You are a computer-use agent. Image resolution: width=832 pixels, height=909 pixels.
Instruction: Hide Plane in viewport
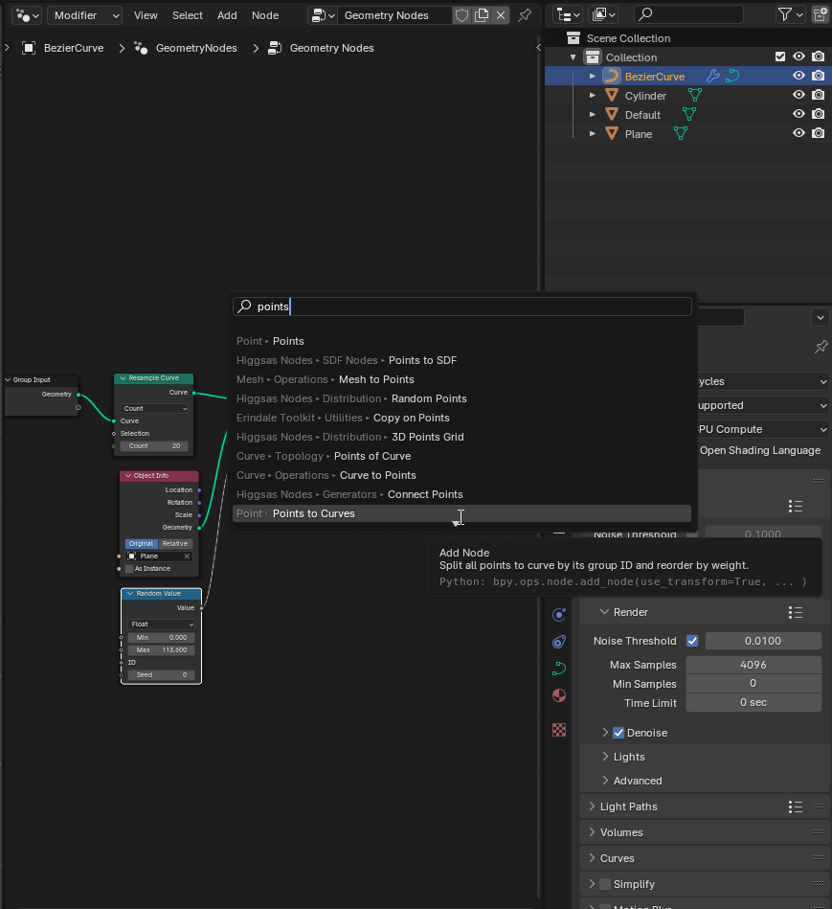tap(799, 133)
